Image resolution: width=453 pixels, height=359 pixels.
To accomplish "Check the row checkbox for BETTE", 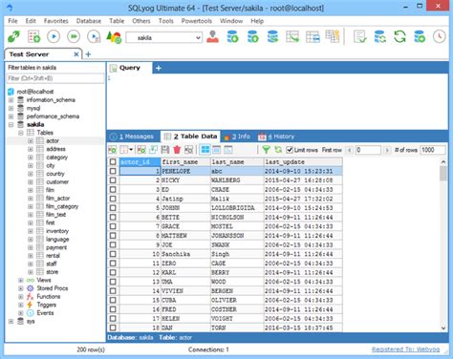I will click(x=113, y=217).
